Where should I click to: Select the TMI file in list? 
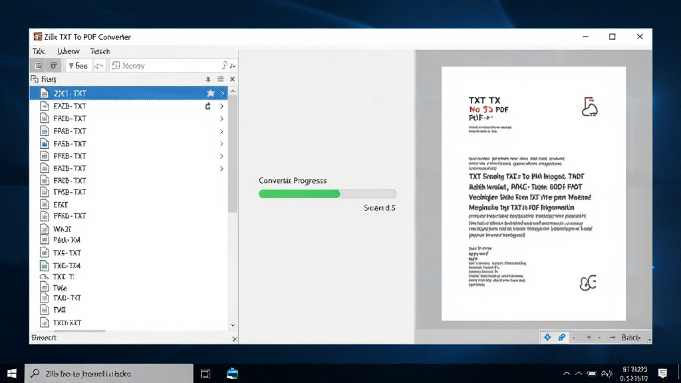128,310
